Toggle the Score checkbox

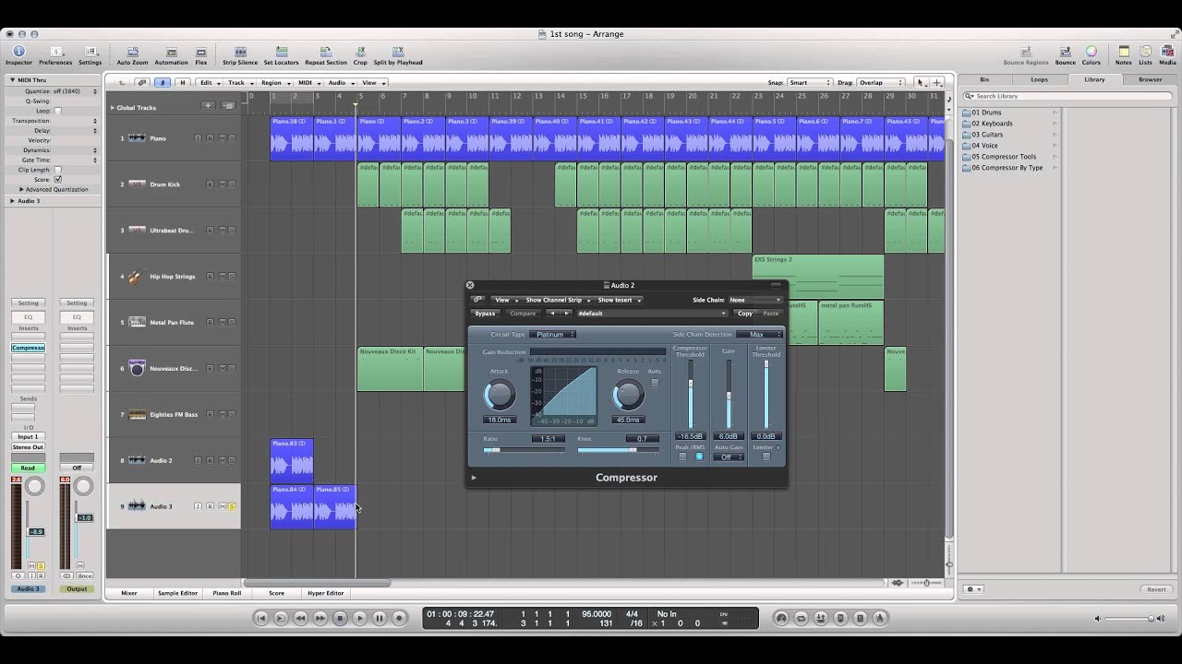pos(57,179)
